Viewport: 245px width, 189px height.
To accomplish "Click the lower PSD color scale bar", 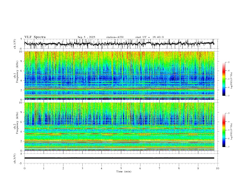I will (224, 130).
